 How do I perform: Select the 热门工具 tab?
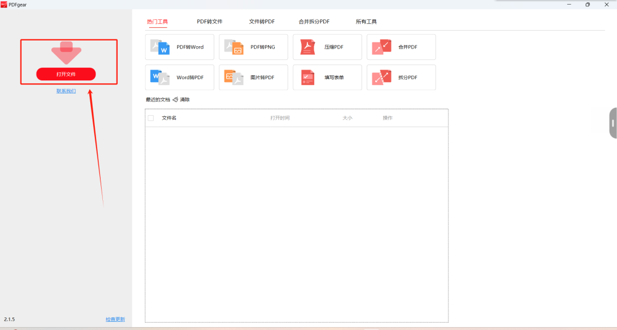pos(157,22)
